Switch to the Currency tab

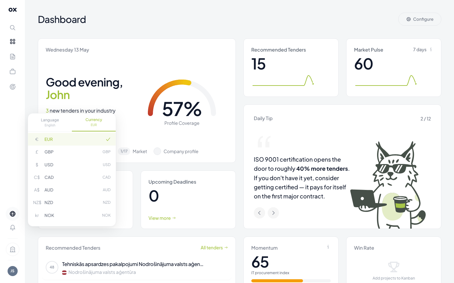pos(94,122)
